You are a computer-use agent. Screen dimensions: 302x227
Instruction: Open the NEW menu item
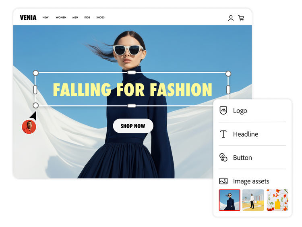(x=46, y=18)
